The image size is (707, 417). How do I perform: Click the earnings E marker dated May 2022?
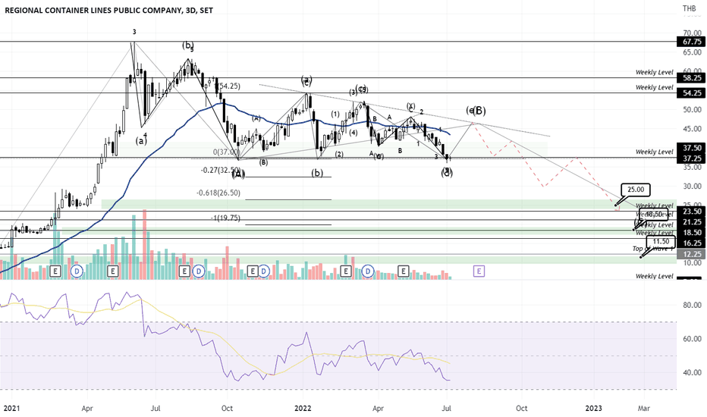click(x=403, y=271)
